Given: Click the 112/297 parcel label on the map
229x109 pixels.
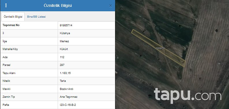Looking at the screenshot, I should tap(160, 48).
